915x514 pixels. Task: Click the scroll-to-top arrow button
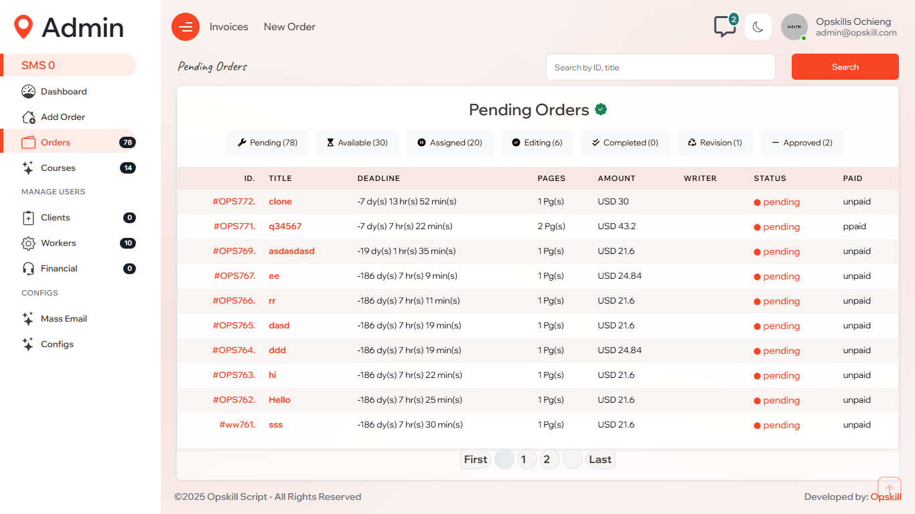[889, 489]
